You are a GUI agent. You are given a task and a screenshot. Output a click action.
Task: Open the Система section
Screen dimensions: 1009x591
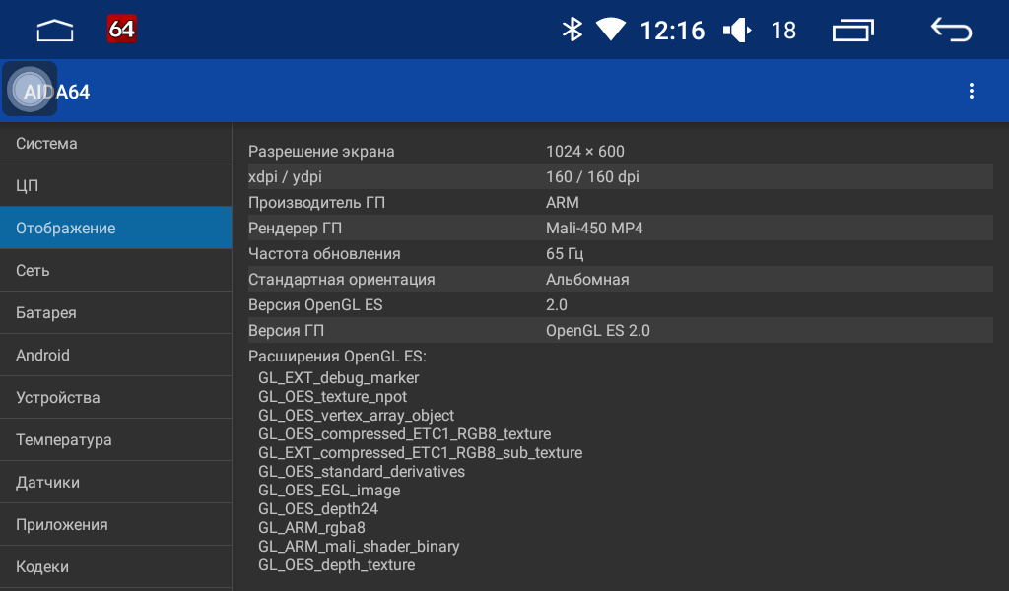[115, 144]
